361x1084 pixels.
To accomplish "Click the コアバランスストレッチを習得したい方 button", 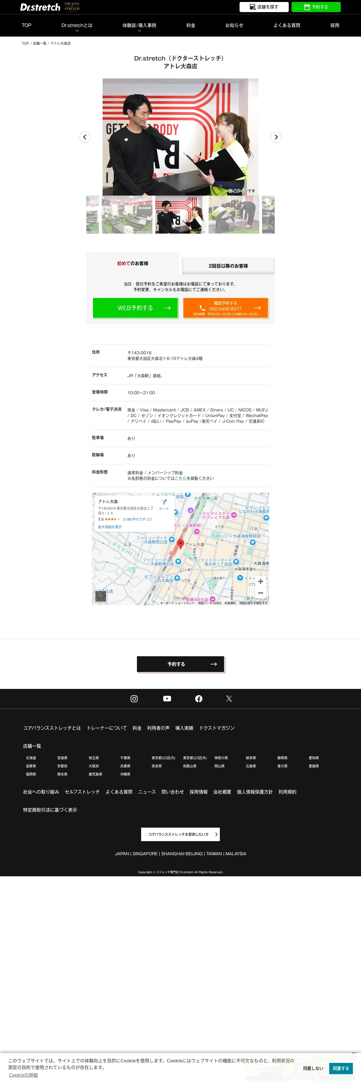I will point(180,834).
